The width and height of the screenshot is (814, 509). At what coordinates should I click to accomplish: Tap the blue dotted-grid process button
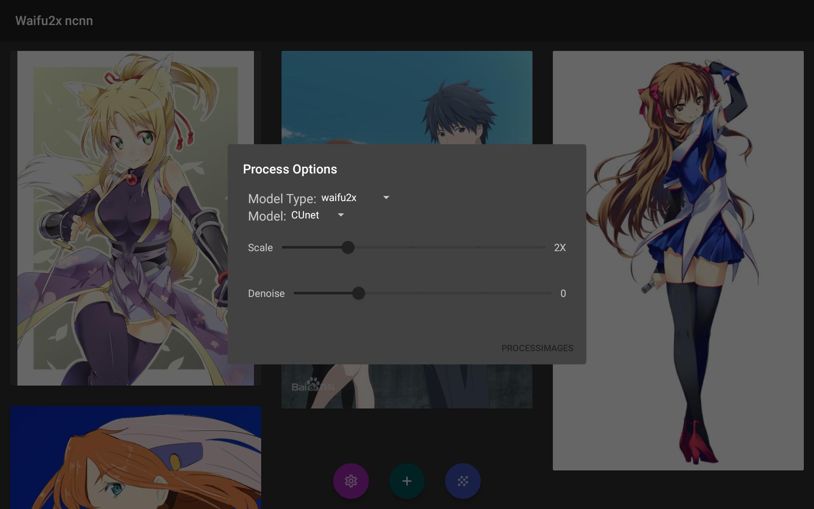[x=463, y=481]
